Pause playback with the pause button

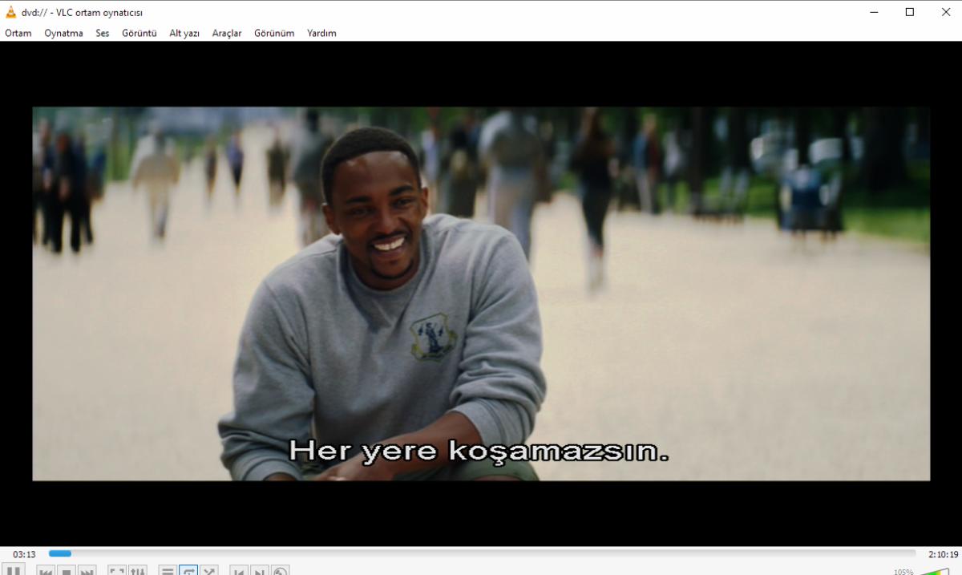pyautogui.click(x=14, y=570)
